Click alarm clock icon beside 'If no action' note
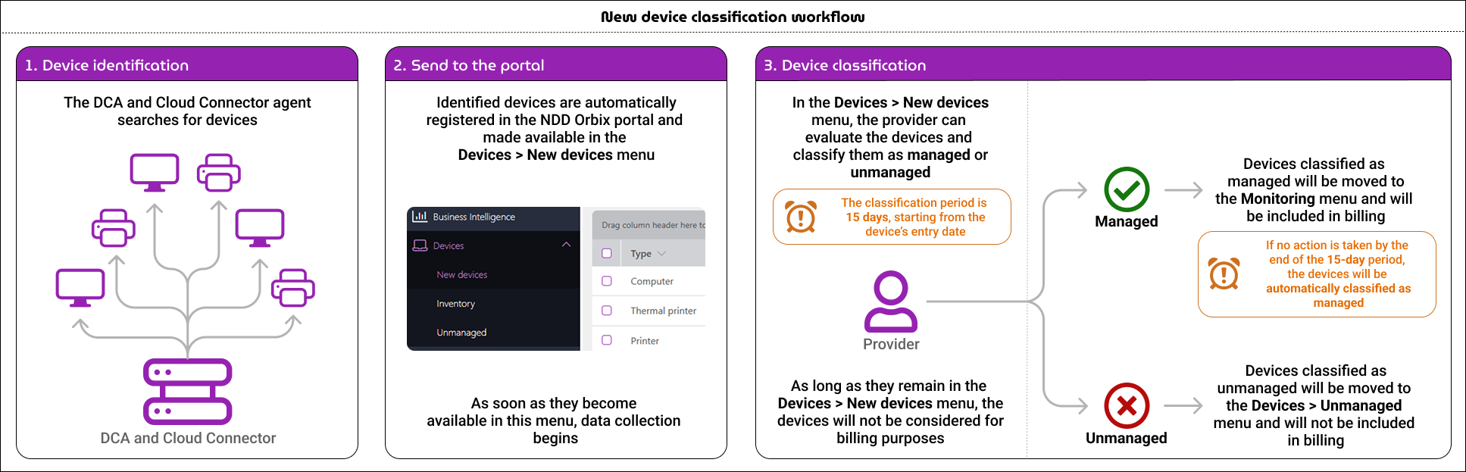This screenshot has width=1466, height=472. click(1224, 274)
